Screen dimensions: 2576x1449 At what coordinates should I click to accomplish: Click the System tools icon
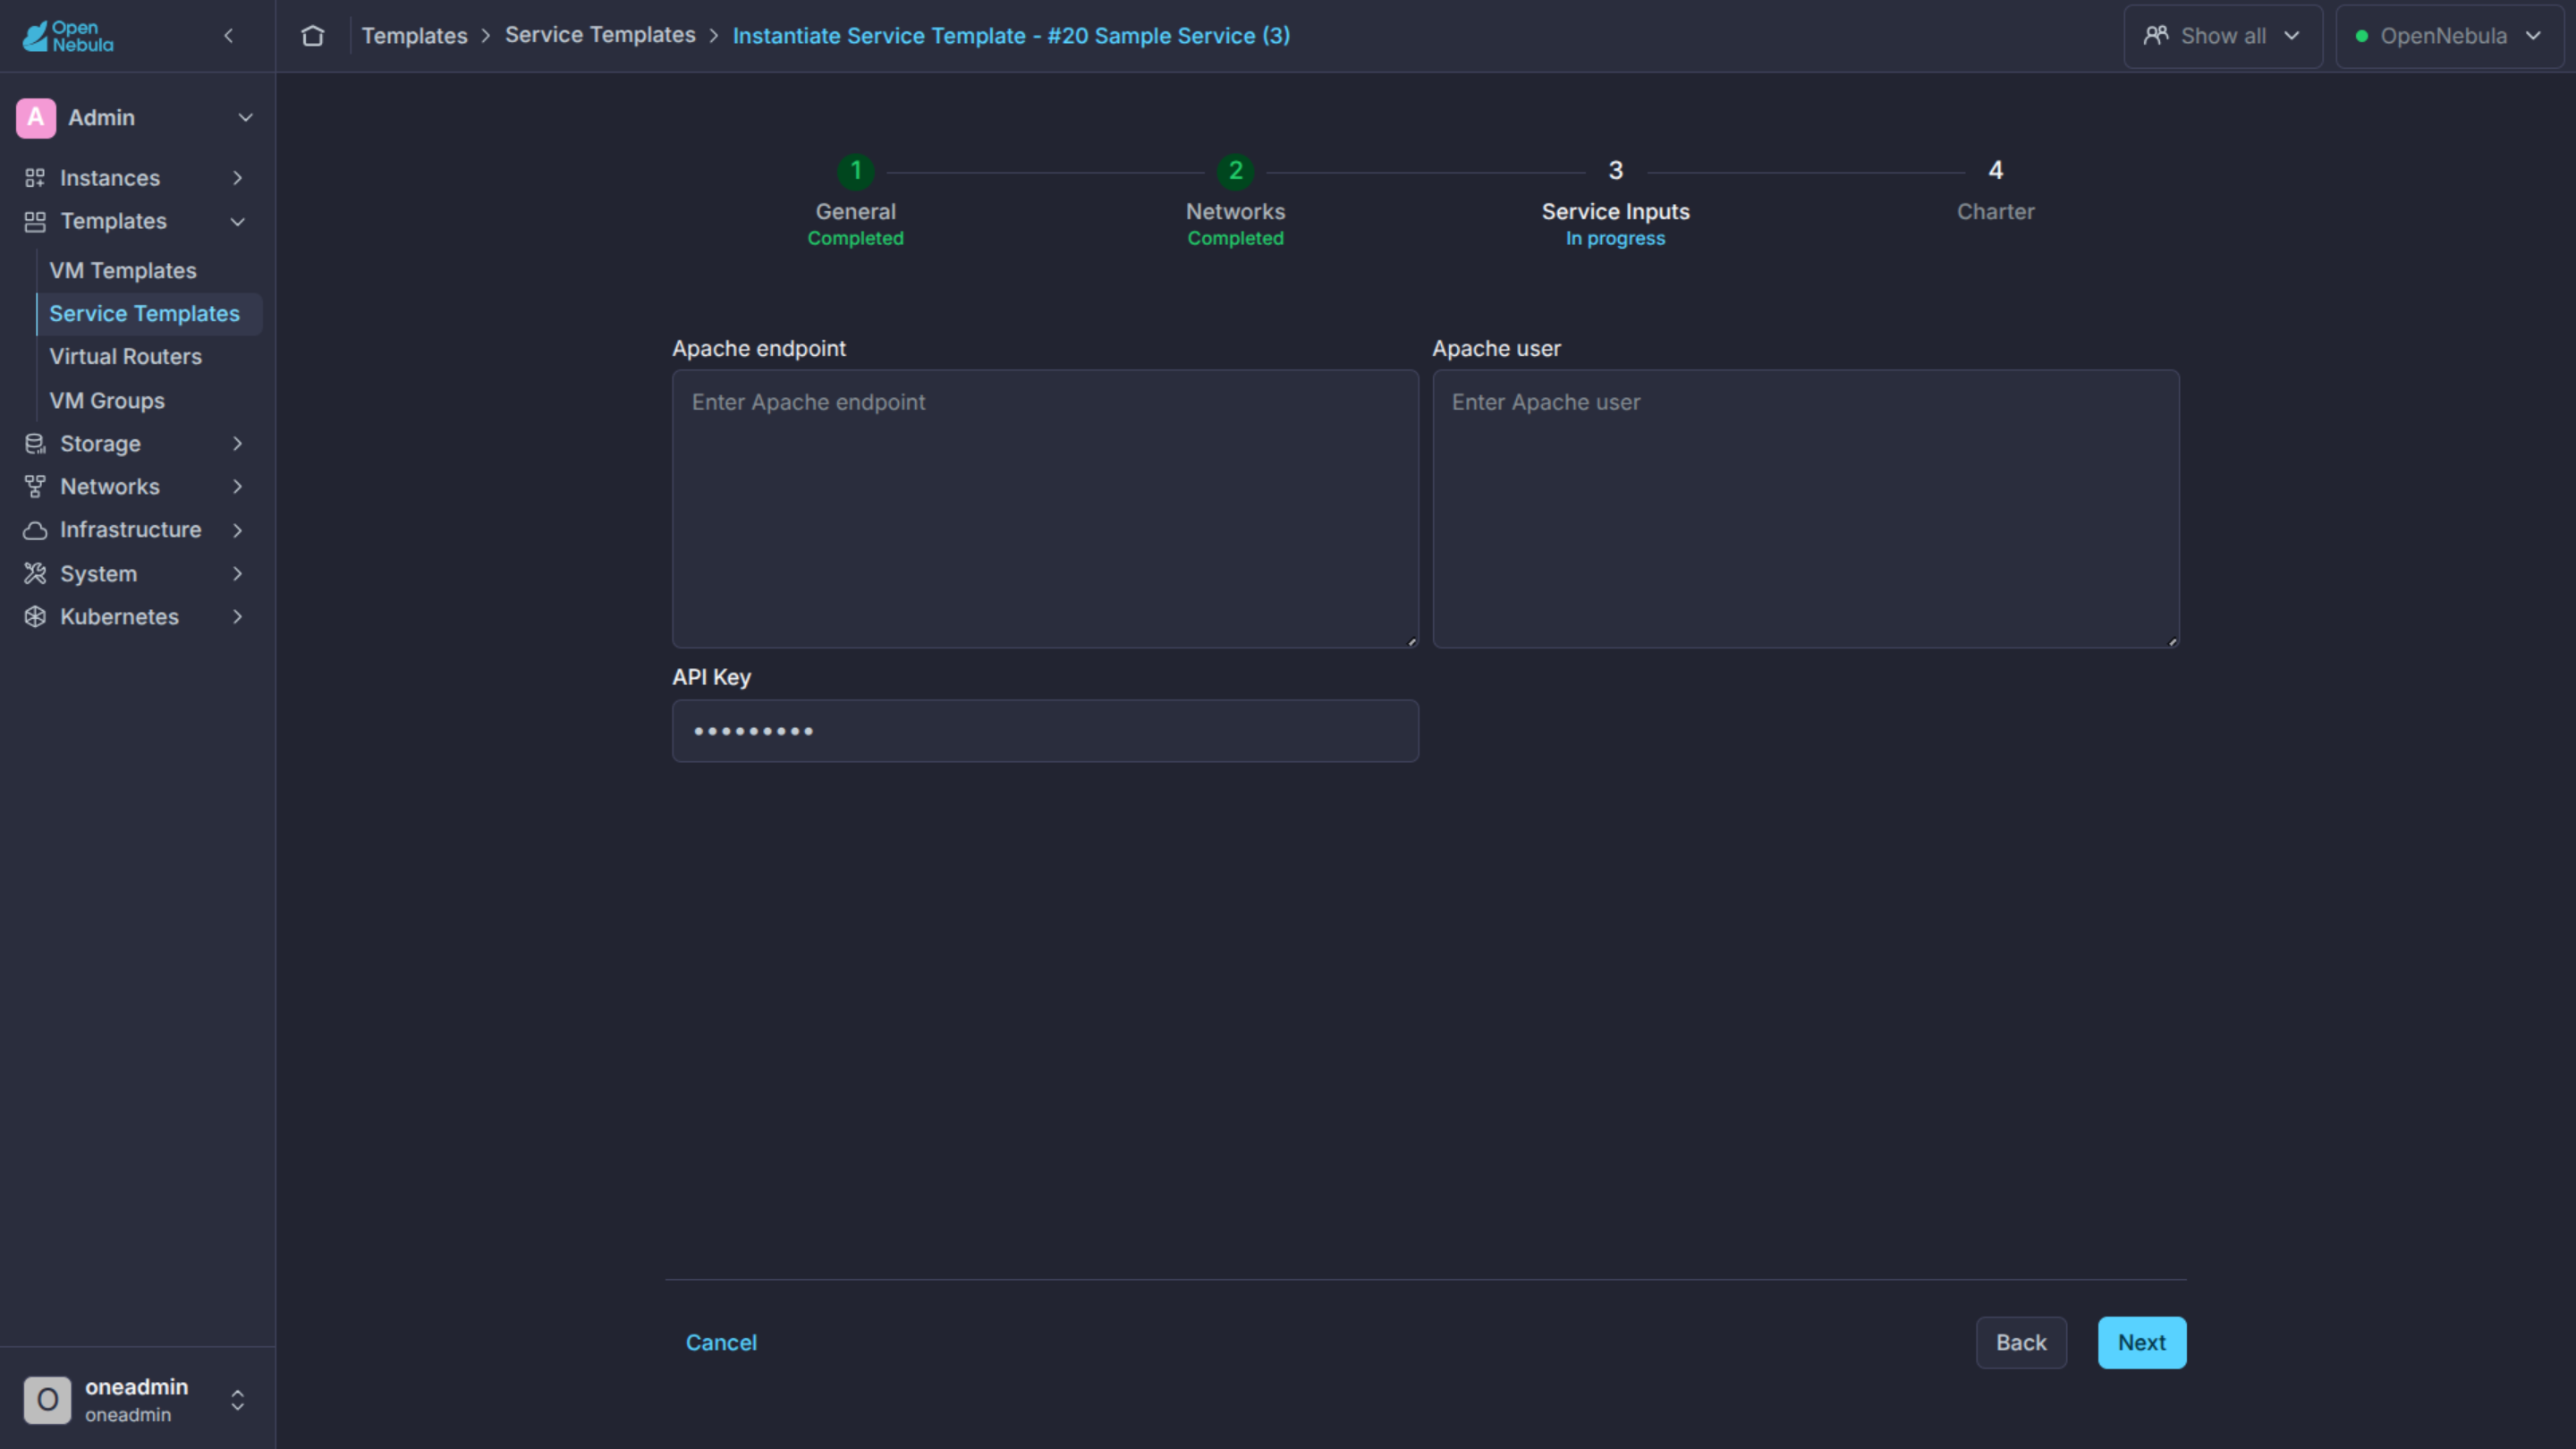tap(35, 574)
